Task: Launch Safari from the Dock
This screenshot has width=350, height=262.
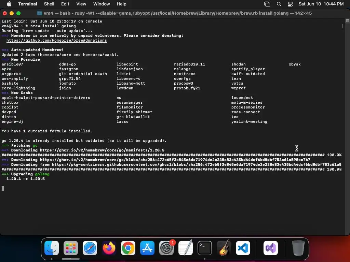Action: (90, 248)
